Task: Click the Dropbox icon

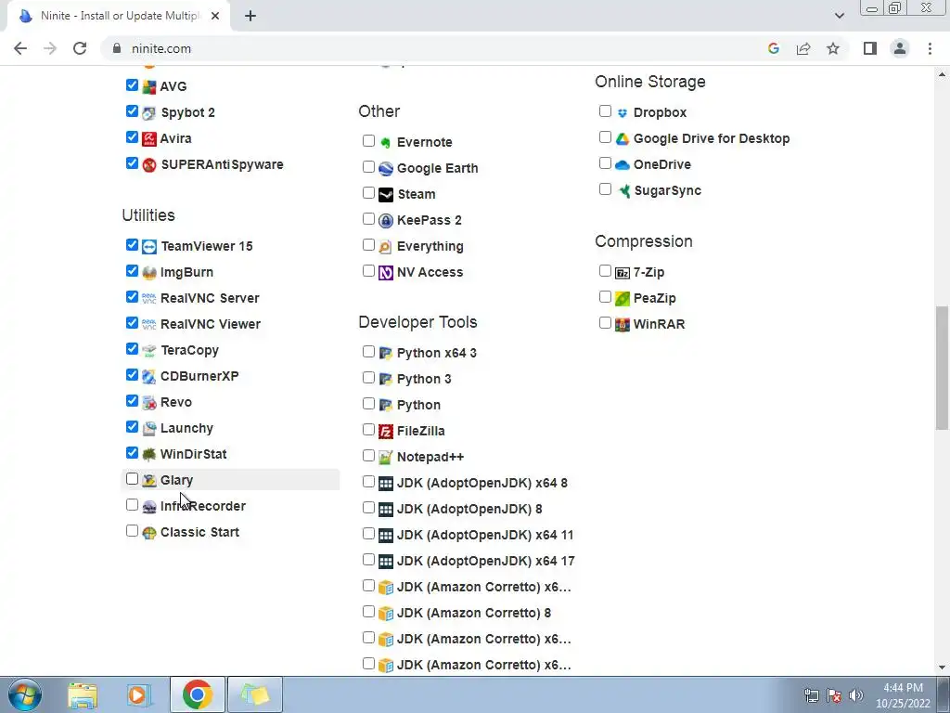Action: [x=623, y=112]
